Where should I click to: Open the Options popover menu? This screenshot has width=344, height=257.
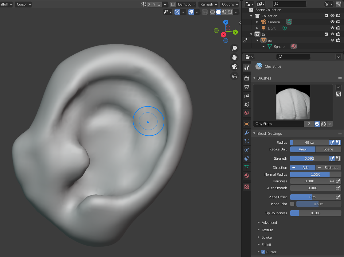(x=230, y=4)
